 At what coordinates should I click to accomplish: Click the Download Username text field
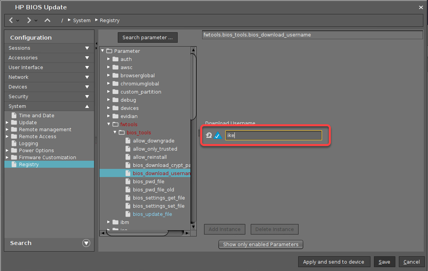tap(273, 135)
